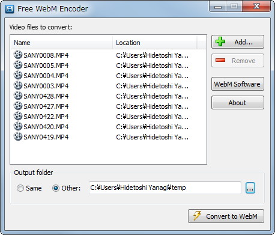
Task: Click the film reel icon beside SANY0419.MP4
Action: (x=18, y=136)
